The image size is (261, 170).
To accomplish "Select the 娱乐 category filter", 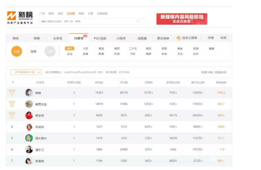I will [x=69, y=48].
